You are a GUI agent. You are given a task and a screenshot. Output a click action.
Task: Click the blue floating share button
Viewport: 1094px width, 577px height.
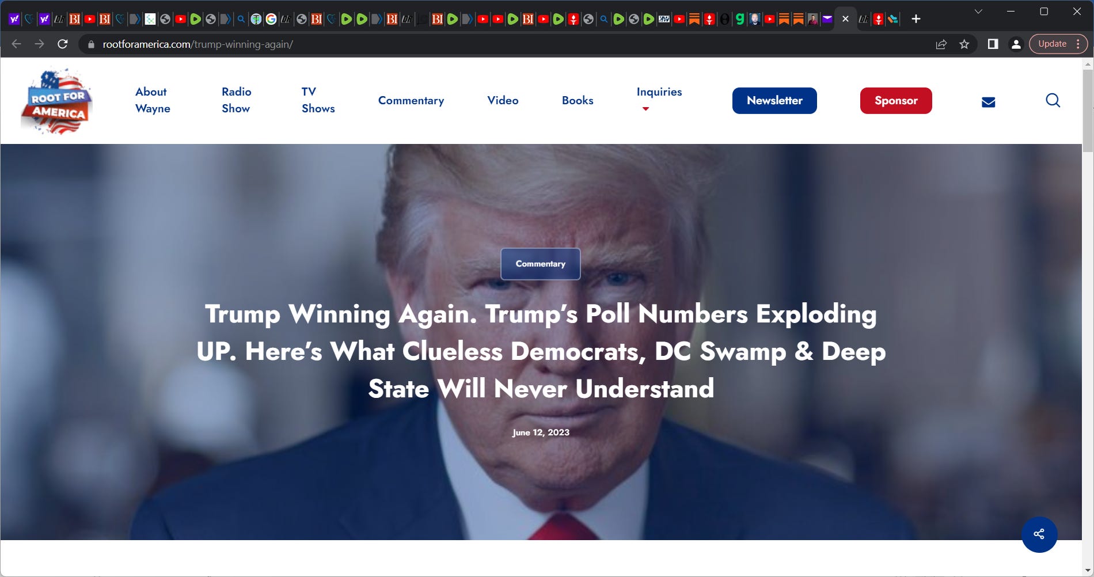click(1039, 534)
